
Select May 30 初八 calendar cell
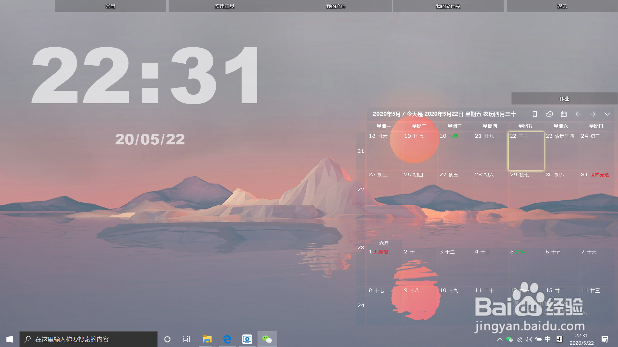[x=561, y=190]
